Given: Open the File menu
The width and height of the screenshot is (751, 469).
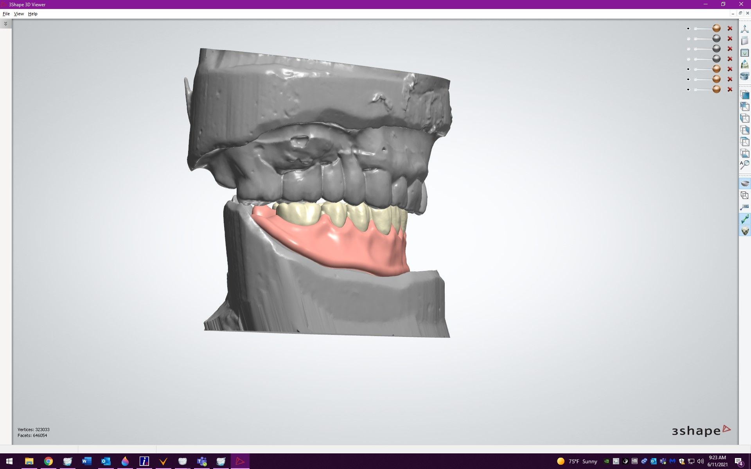Looking at the screenshot, I should point(6,14).
